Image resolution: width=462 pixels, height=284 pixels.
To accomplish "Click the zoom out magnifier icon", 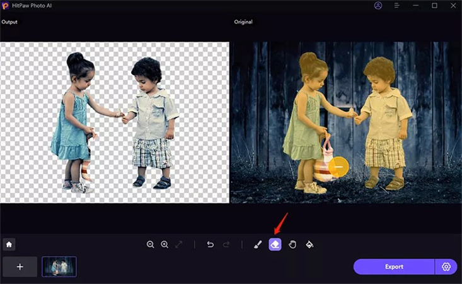I will click(150, 244).
